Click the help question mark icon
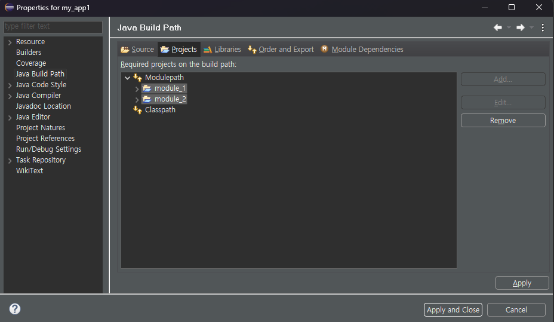 (x=15, y=309)
